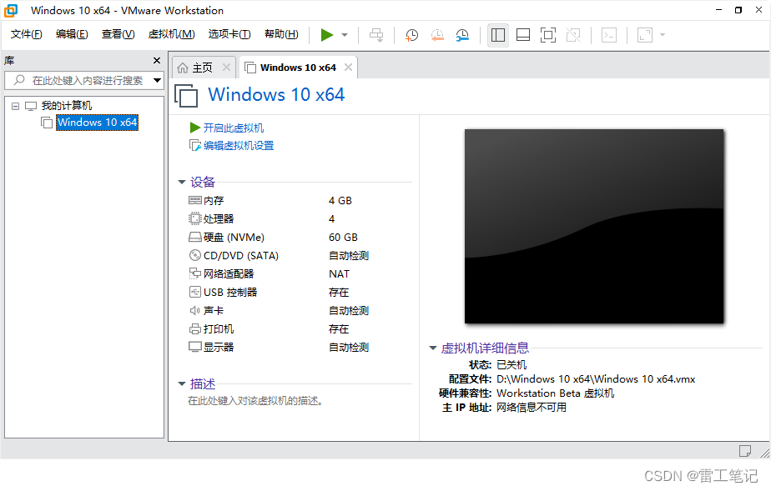
Task: Switch to the Windows 10 x64 tab
Action: [x=298, y=68]
